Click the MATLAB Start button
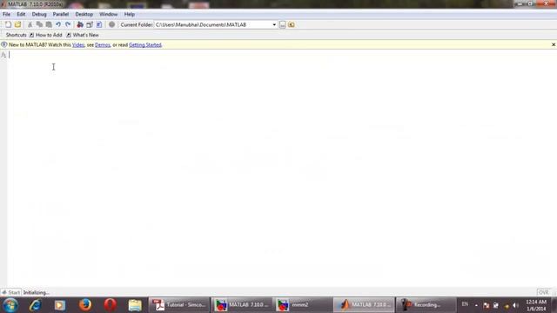557x313 pixels. pos(10,292)
